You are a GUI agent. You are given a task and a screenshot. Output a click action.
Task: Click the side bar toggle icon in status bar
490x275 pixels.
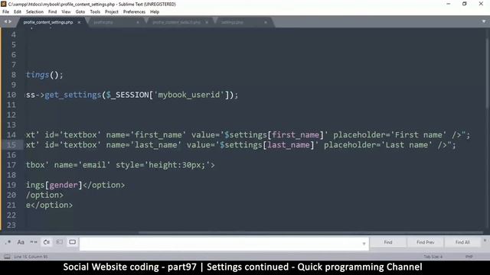click(7, 257)
